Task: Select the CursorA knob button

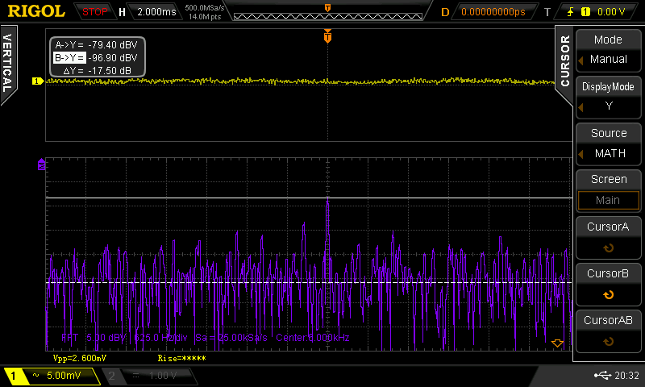Action: (608, 237)
